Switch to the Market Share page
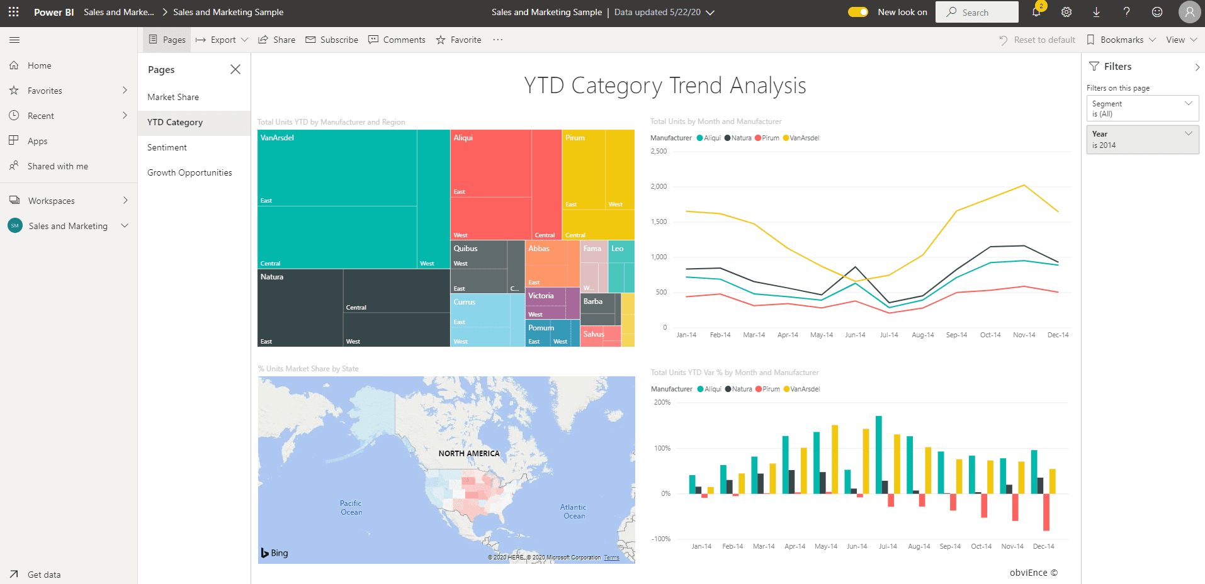Screen dimensions: 1205x584 tap(173, 96)
